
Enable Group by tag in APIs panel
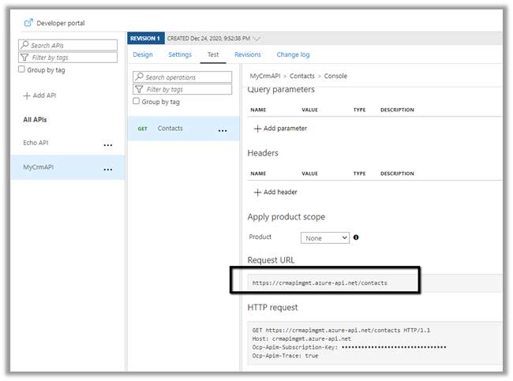coord(22,69)
